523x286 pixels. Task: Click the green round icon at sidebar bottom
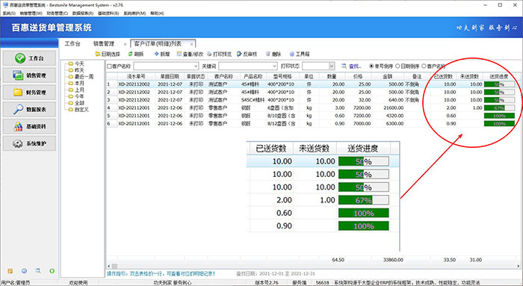52,271
